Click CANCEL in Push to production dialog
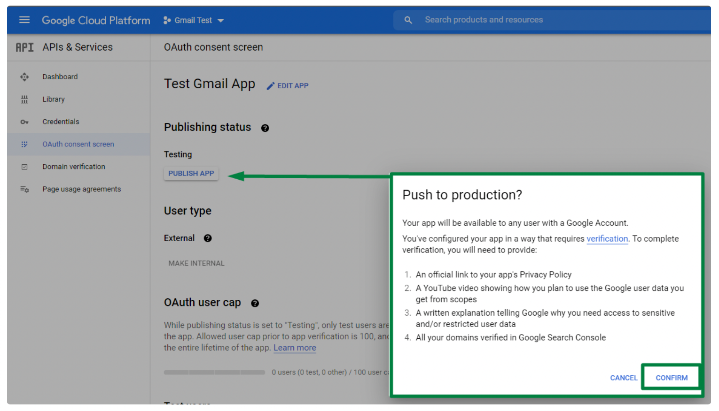The image size is (719, 411). [x=624, y=378]
